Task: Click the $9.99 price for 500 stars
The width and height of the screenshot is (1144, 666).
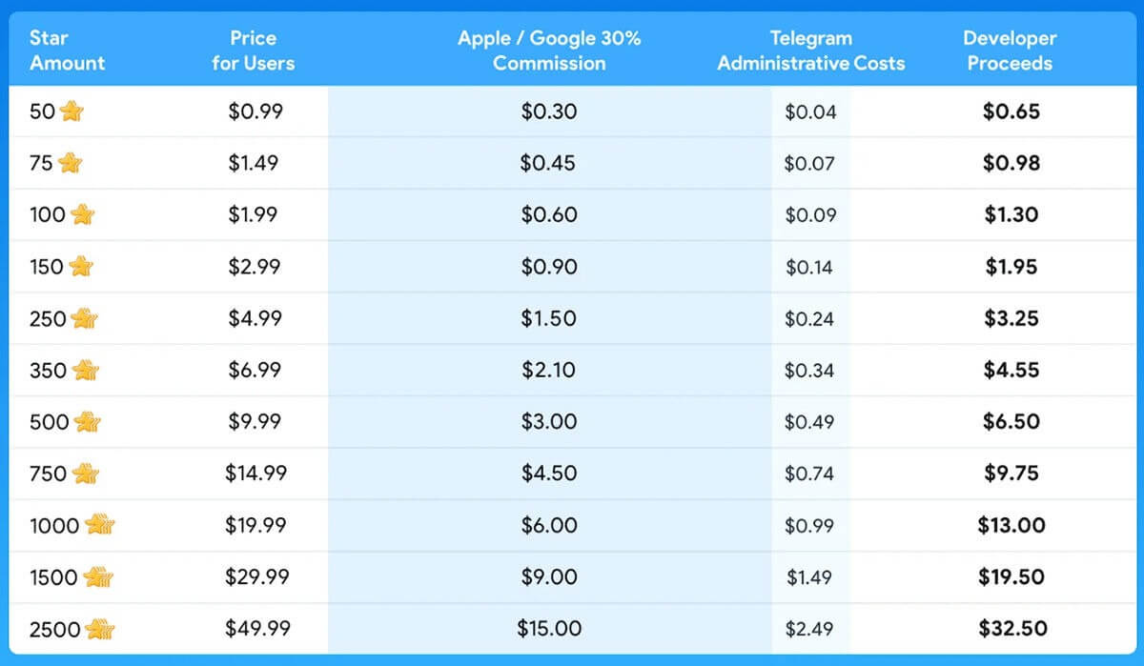Action: click(x=255, y=421)
